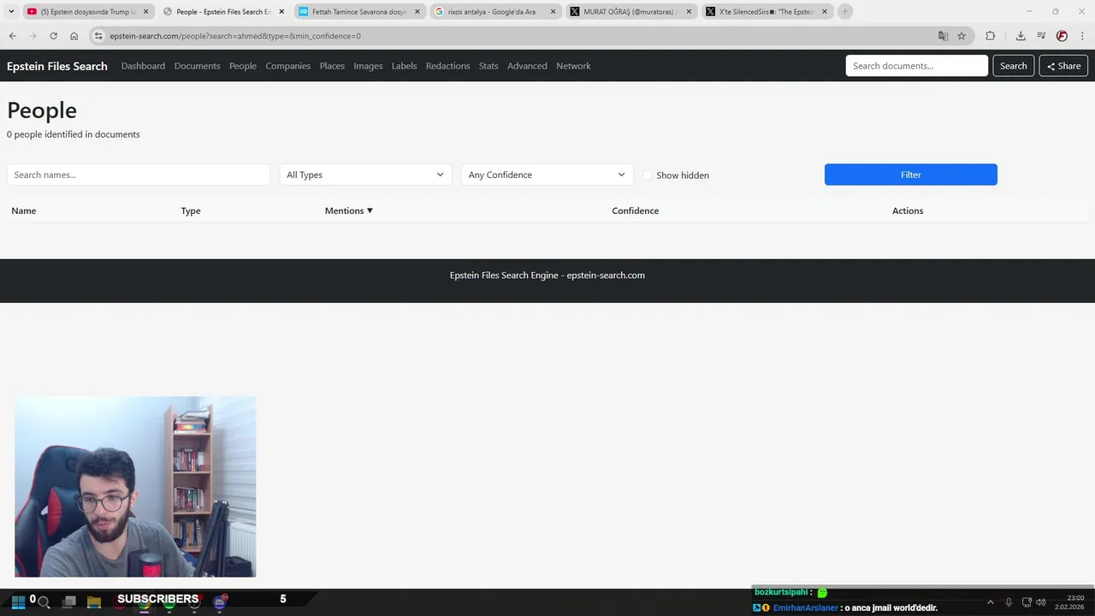The width and height of the screenshot is (1095, 616).
Task: Open the browser home page icon
Action: click(74, 36)
